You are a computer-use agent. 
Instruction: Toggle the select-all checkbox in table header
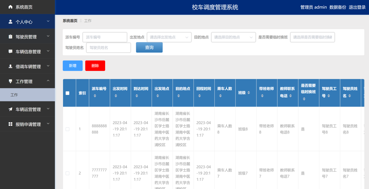click(68, 93)
